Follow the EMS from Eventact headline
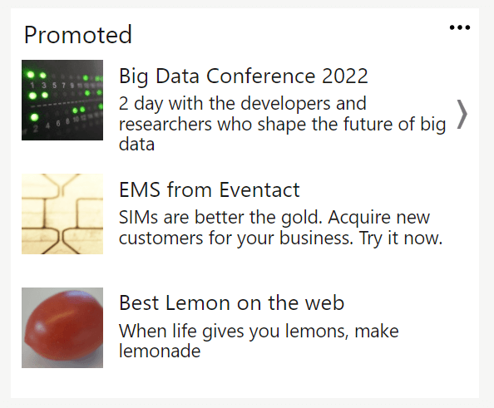This screenshot has width=494, height=408. click(210, 189)
